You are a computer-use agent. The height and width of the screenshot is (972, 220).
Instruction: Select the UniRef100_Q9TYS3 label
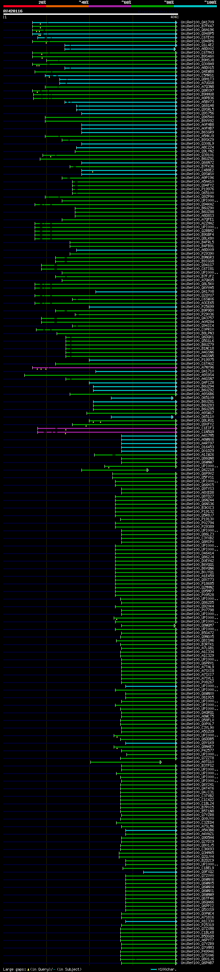(x=197, y=489)
